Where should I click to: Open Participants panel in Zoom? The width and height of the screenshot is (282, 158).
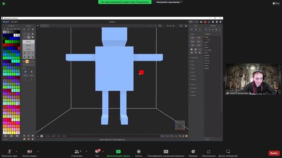click(77, 153)
